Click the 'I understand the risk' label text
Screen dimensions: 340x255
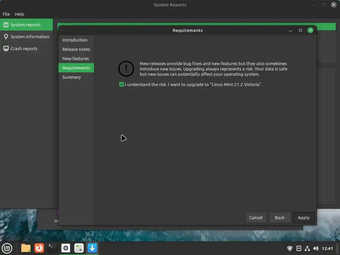click(x=194, y=84)
